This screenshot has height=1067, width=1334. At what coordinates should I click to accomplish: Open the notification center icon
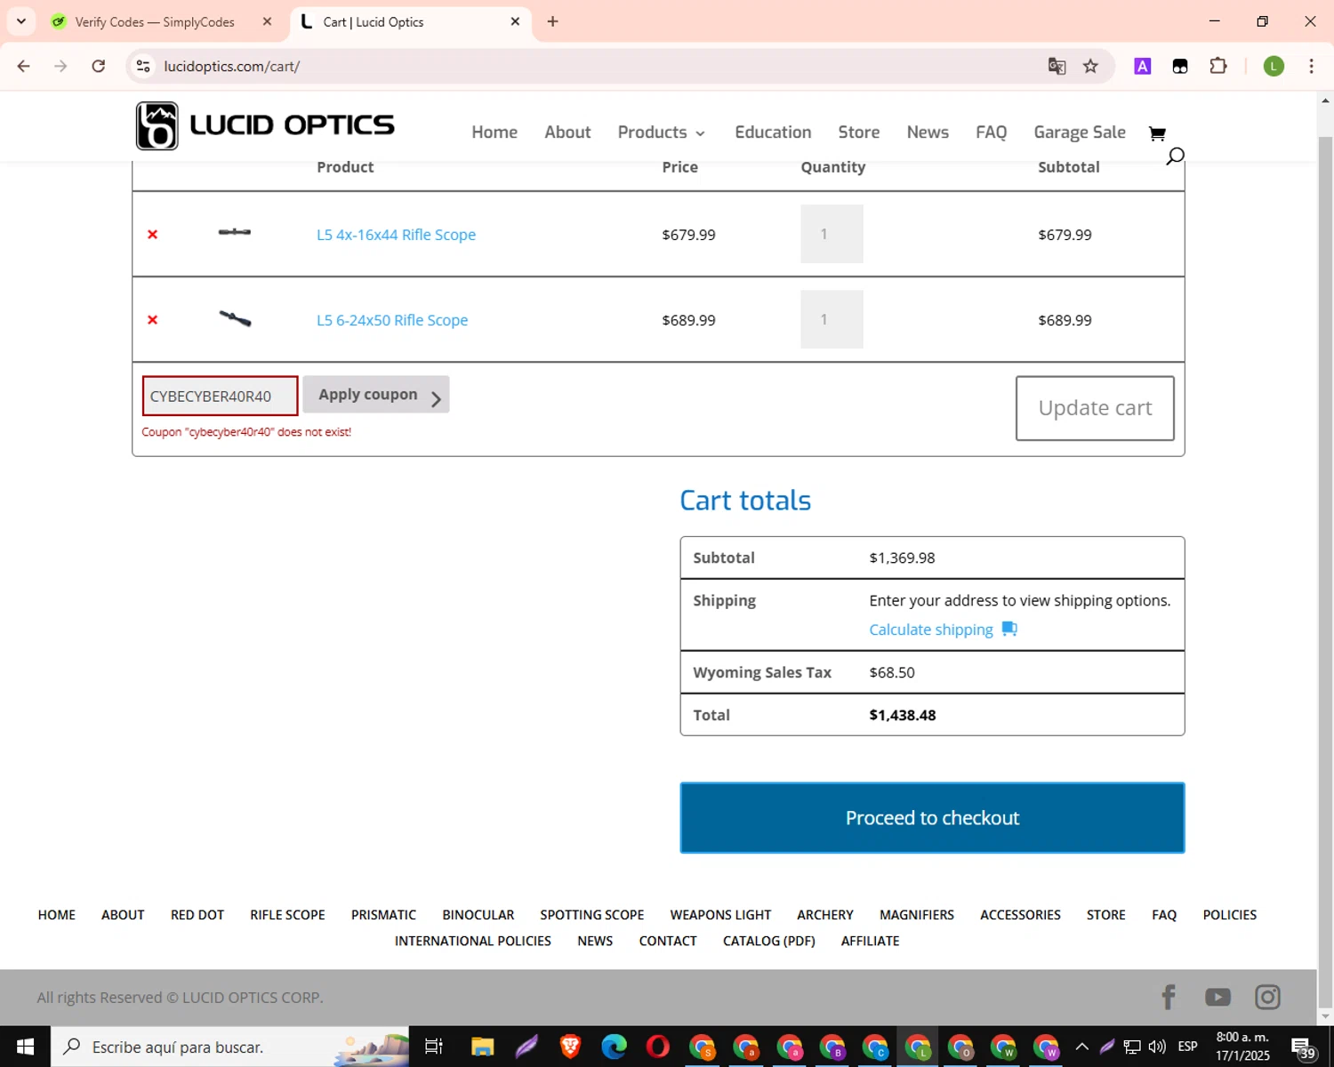point(1303,1047)
